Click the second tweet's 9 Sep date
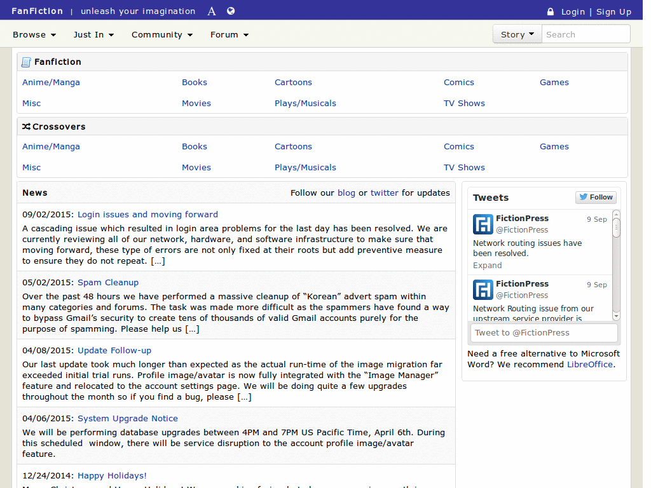Screen dimensions: 651x488 [x=596, y=285]
